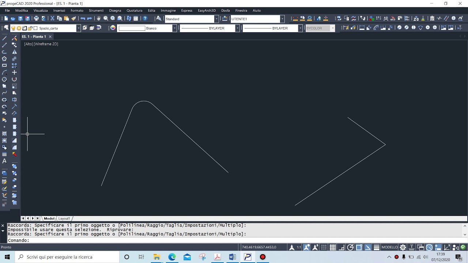Toggle layer on/off lightbulb icon
The width and height of the screenshot is (468, 263).
click(14, 28)
